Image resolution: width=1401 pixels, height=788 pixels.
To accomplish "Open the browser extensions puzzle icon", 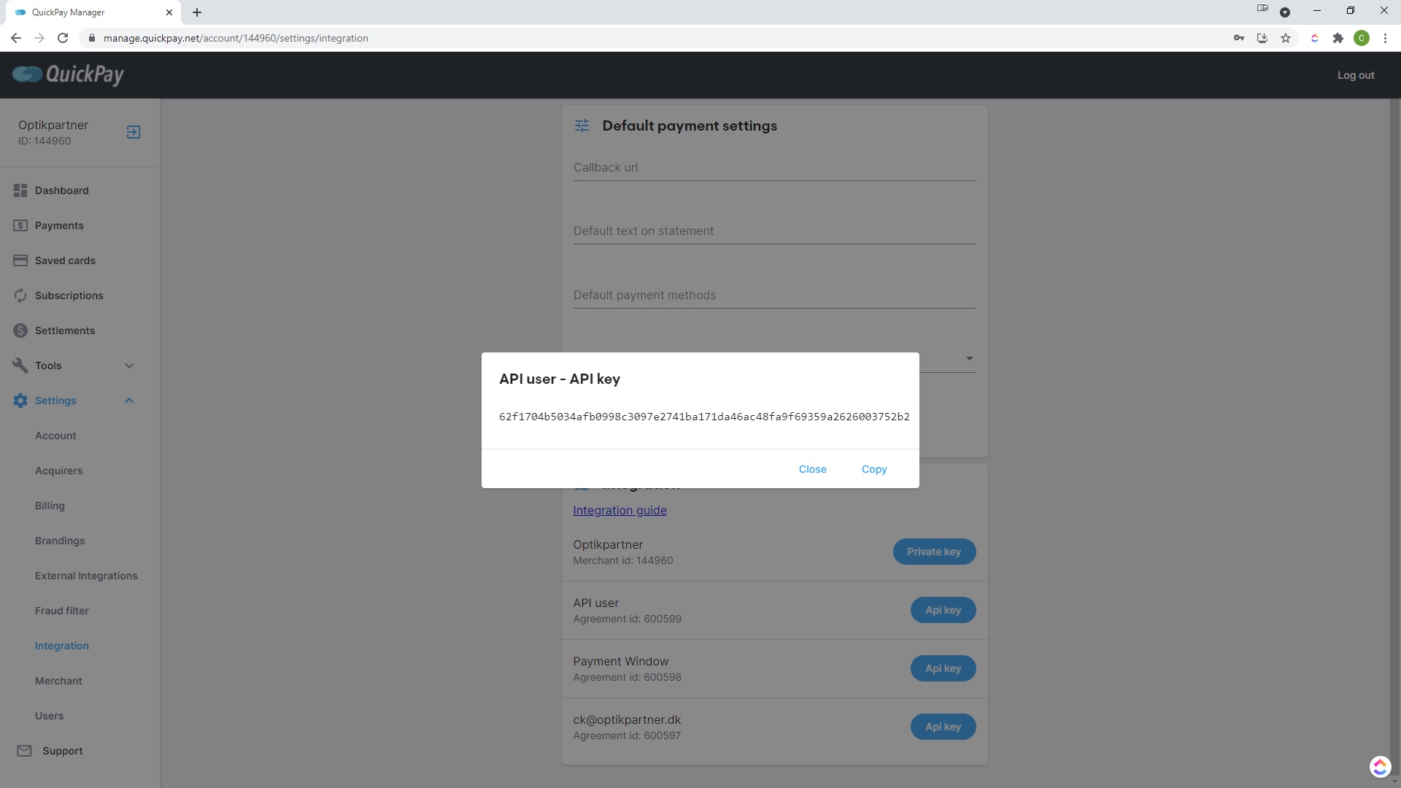I will point(1338,38).
